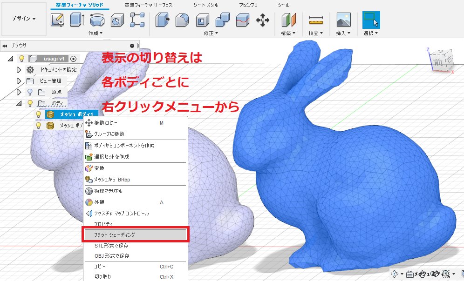Click the 外観 color-wheel icon in menu

89,202
